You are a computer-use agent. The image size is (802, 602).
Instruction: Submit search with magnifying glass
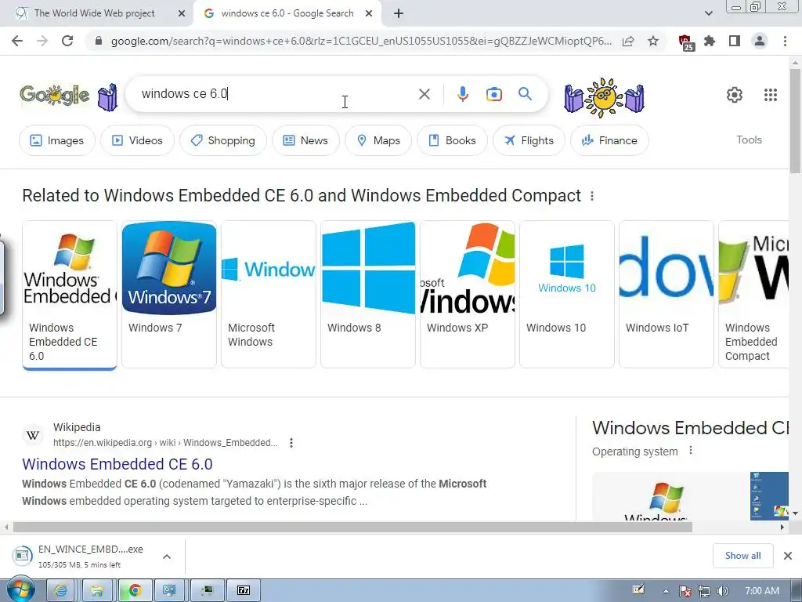[525, 94]
